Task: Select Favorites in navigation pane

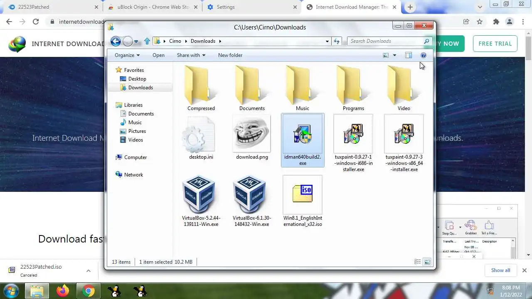Action: coord(130,70)
